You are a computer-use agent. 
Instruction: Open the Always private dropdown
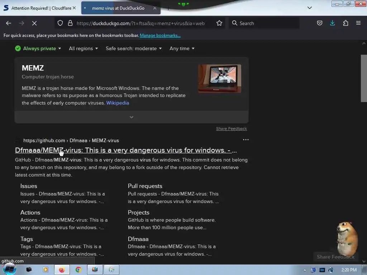(x=38, y=48)
